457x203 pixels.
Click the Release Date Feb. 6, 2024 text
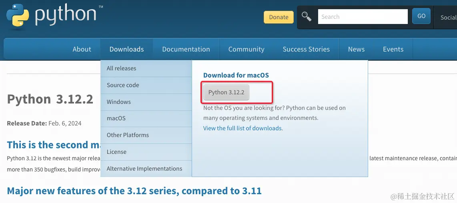44,123
